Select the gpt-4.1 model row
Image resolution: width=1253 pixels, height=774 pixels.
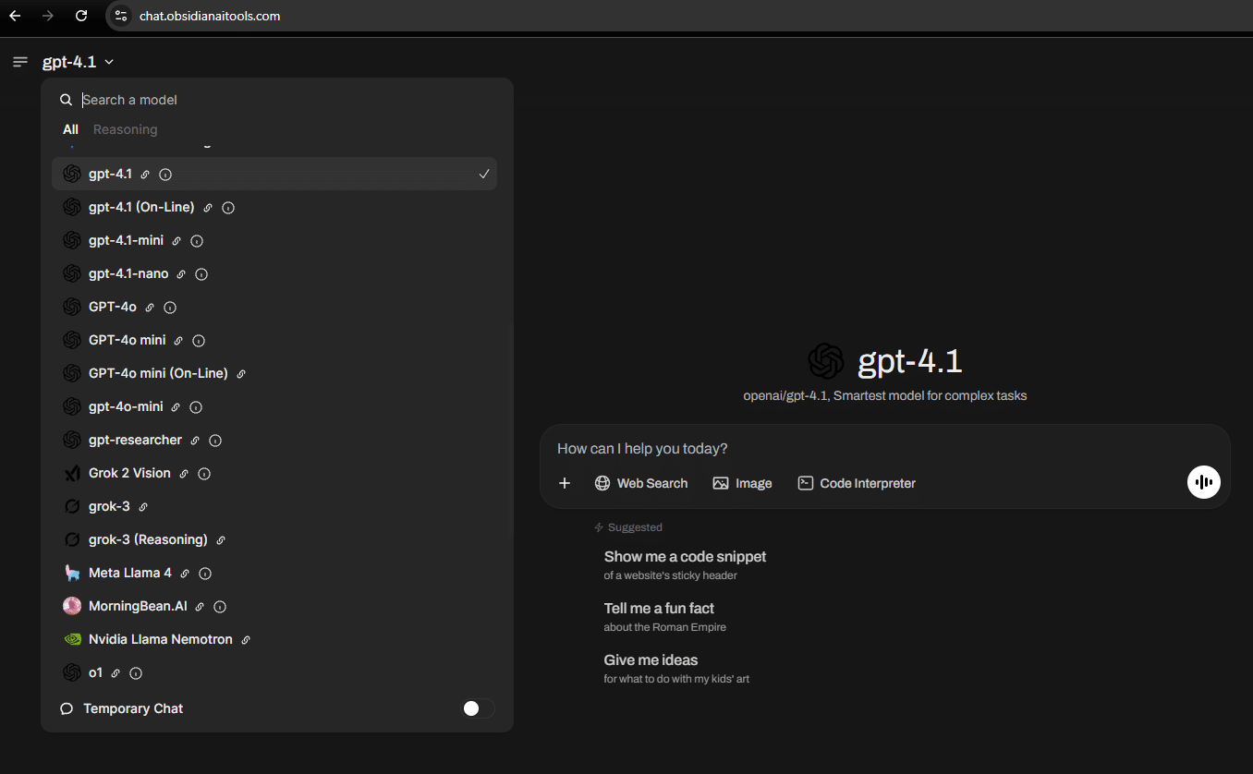click(x=274, y=174)
